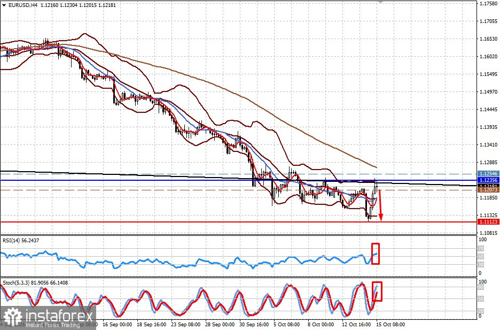Click the 1.13410 price axis label
Viewport: 500px width, 330px height.
489,145
